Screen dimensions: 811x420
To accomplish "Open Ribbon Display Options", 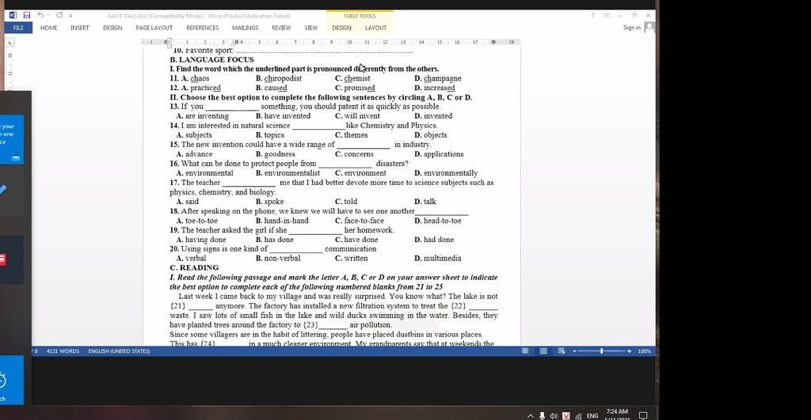I will pos(607,16).
